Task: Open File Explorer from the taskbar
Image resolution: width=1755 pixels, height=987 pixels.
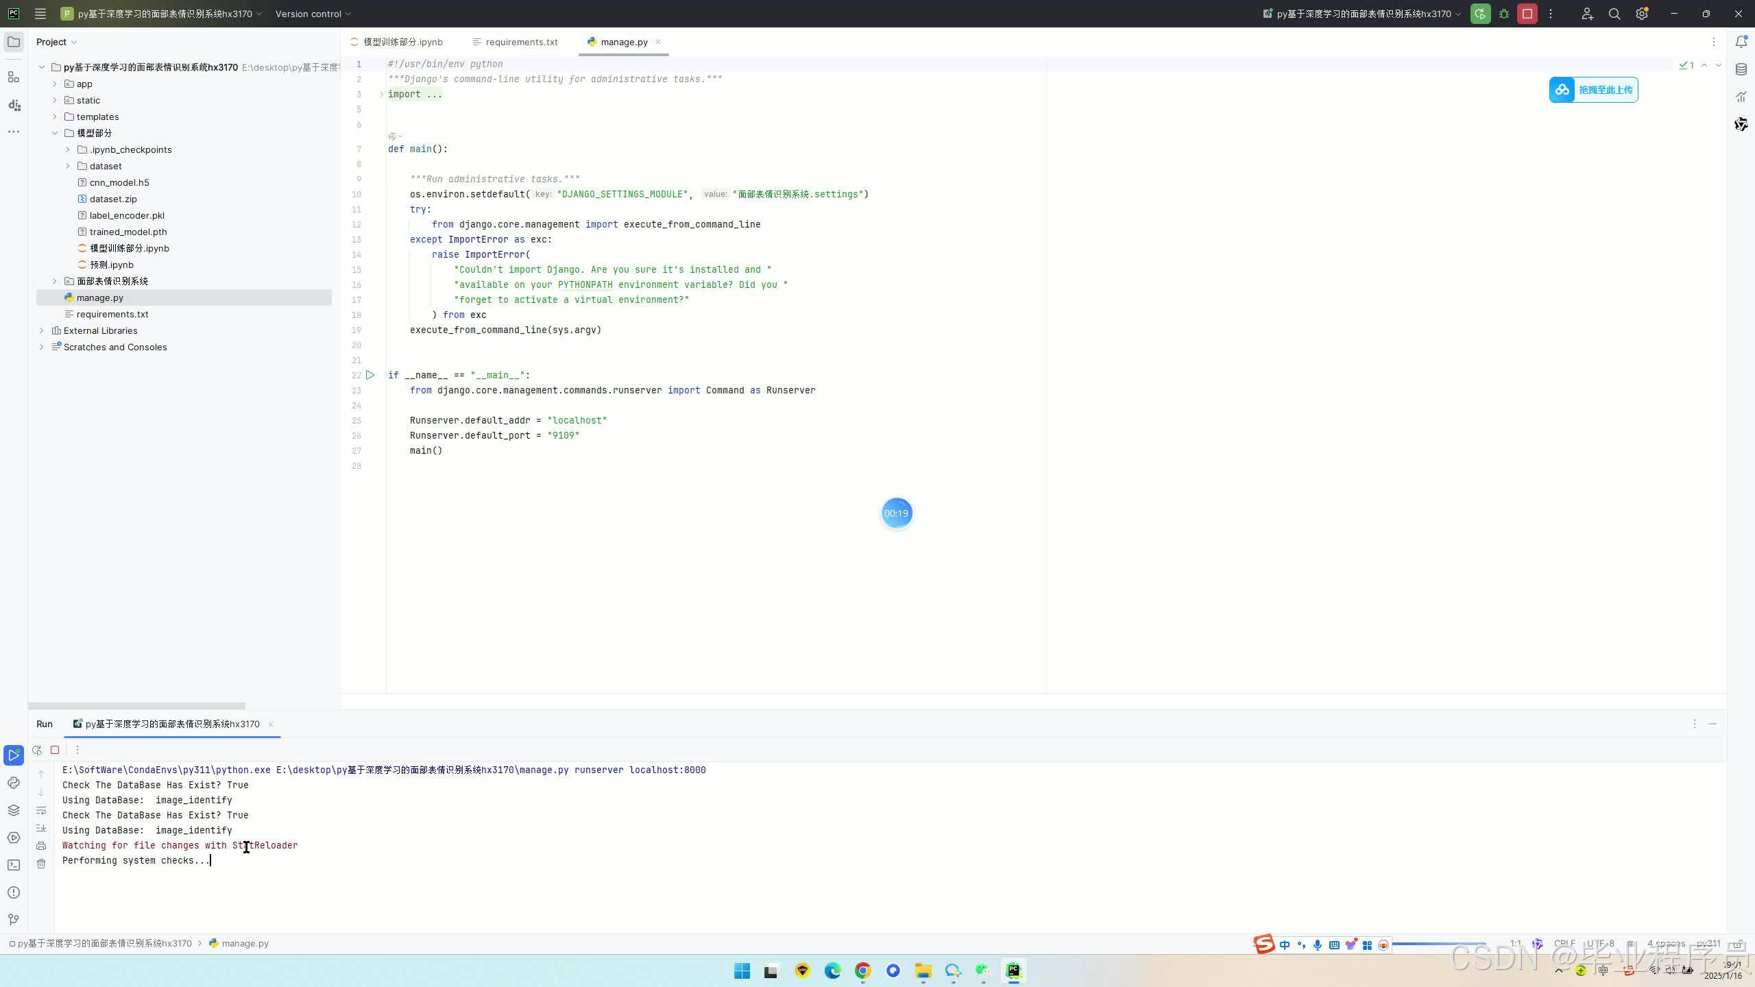Action: 923,971
